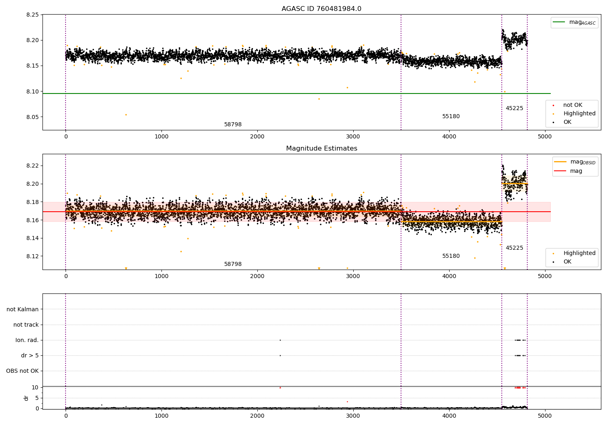This screenshot has width=607, height=425.
Task: Click the 'OBS not OK' axis label
Action: (x=22, y=371)
